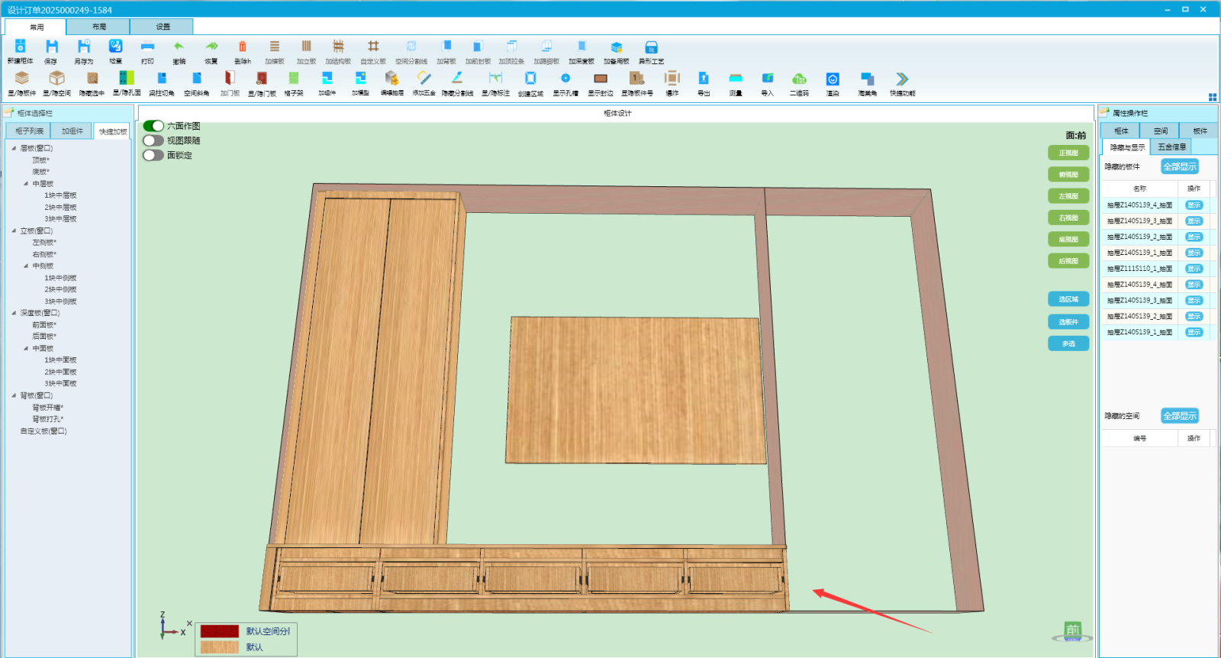The image size is (1221, 658).
Task: Click the 新建柜体 (new cabinet) icon
Action: (x=21, y=47)
